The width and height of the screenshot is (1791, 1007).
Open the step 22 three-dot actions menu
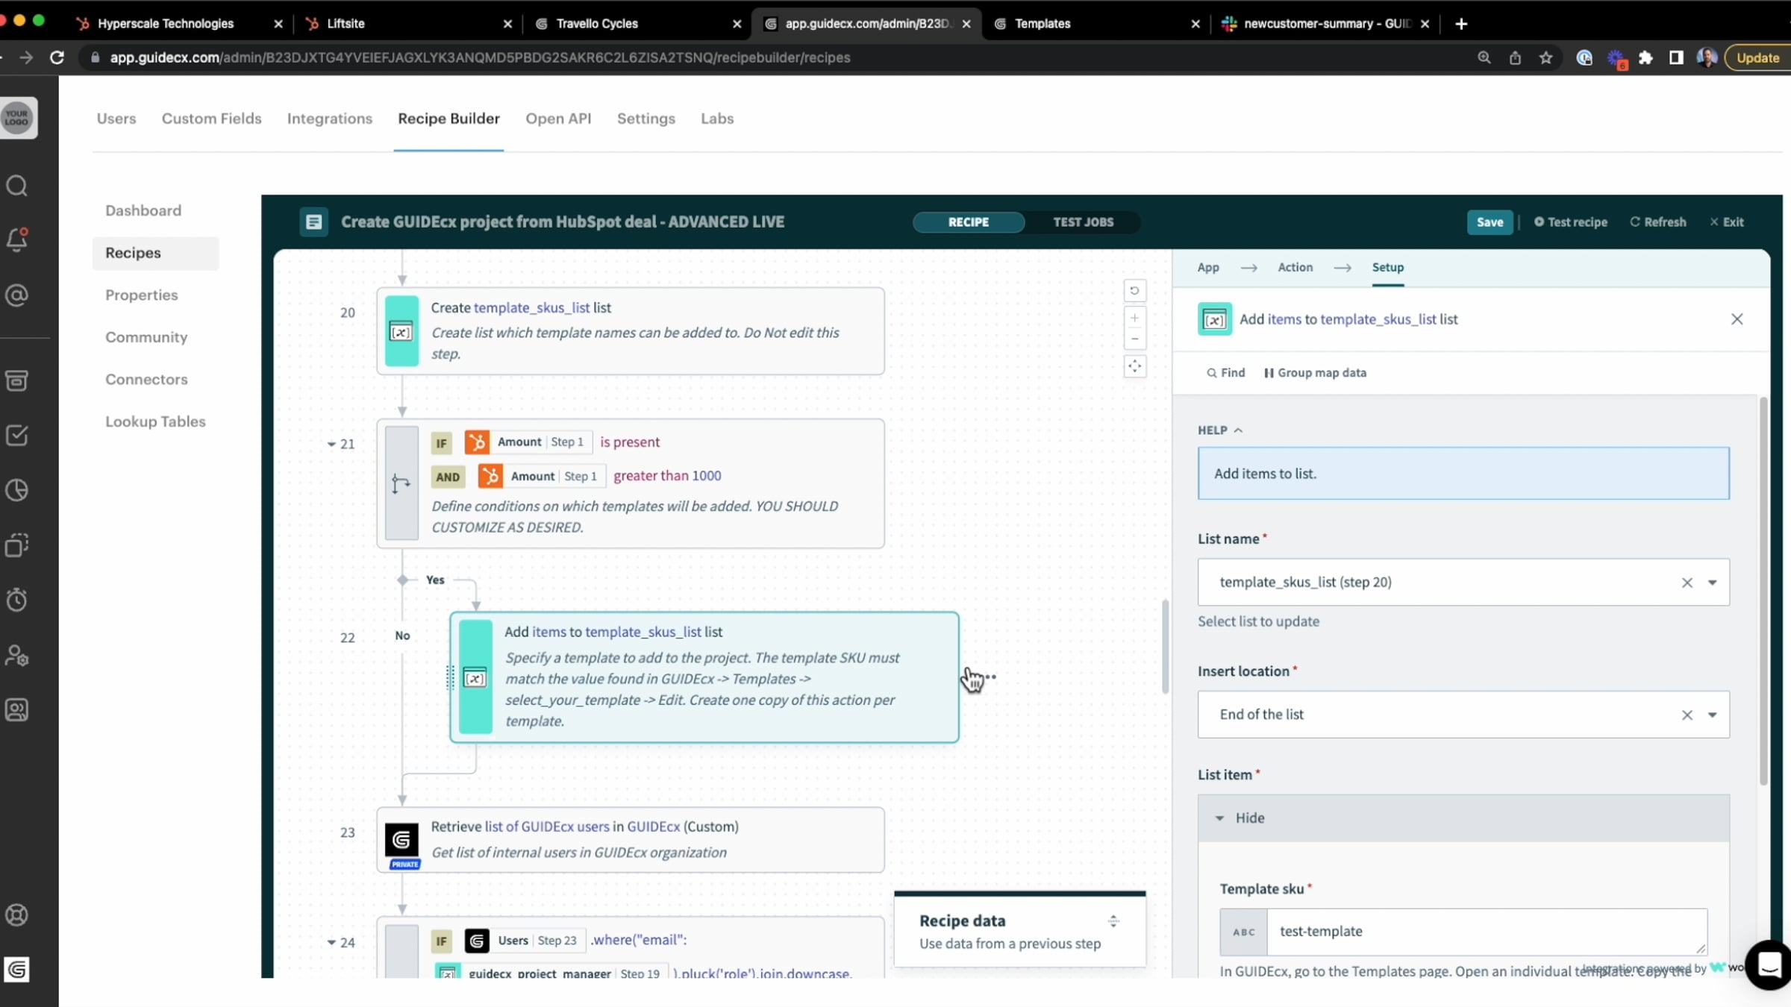coord(990,677)
